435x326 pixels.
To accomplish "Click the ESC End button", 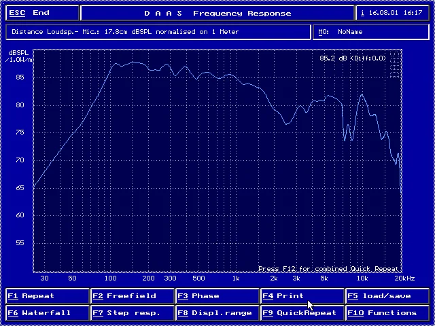I will 42,13.
